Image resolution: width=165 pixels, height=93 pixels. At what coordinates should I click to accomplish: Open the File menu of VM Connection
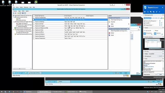[14, 7]
